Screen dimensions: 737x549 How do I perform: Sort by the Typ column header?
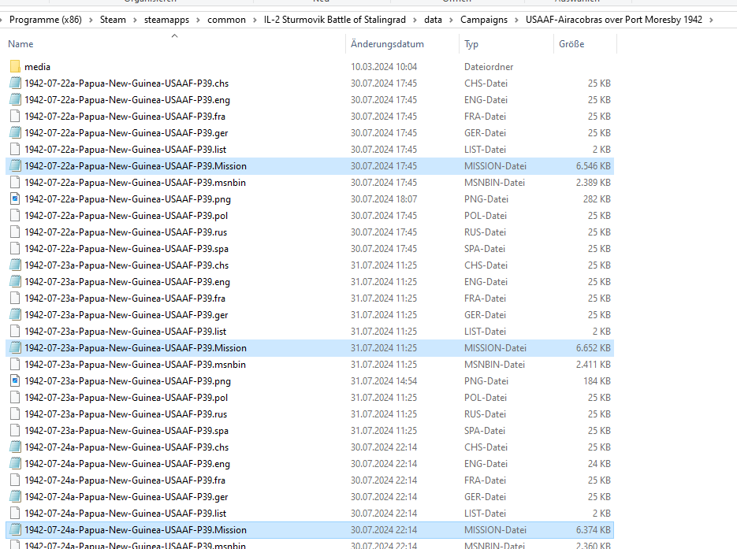(x=471, y=44)
